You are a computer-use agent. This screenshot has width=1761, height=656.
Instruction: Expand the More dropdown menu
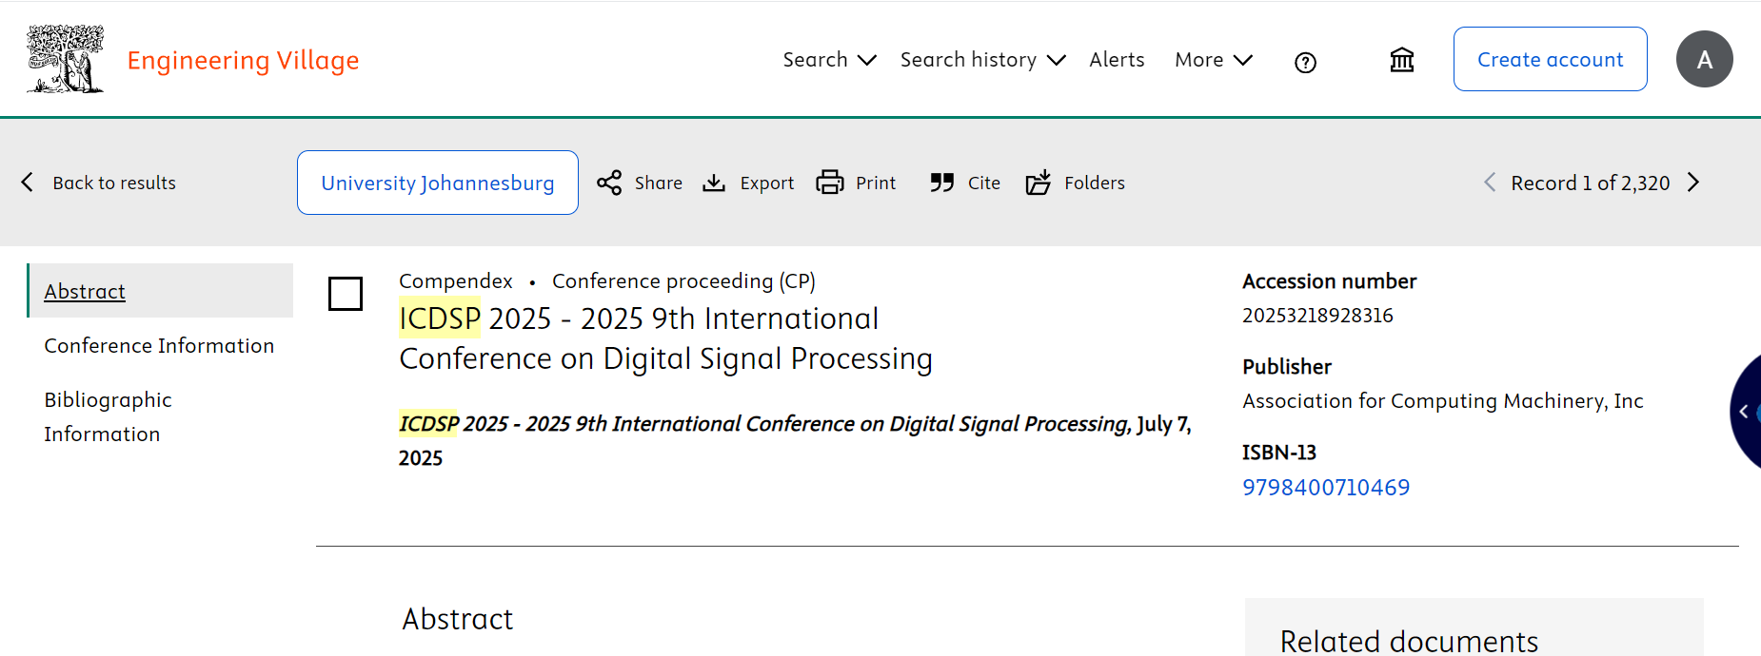pyautogui.click(x=1213, y=60)
